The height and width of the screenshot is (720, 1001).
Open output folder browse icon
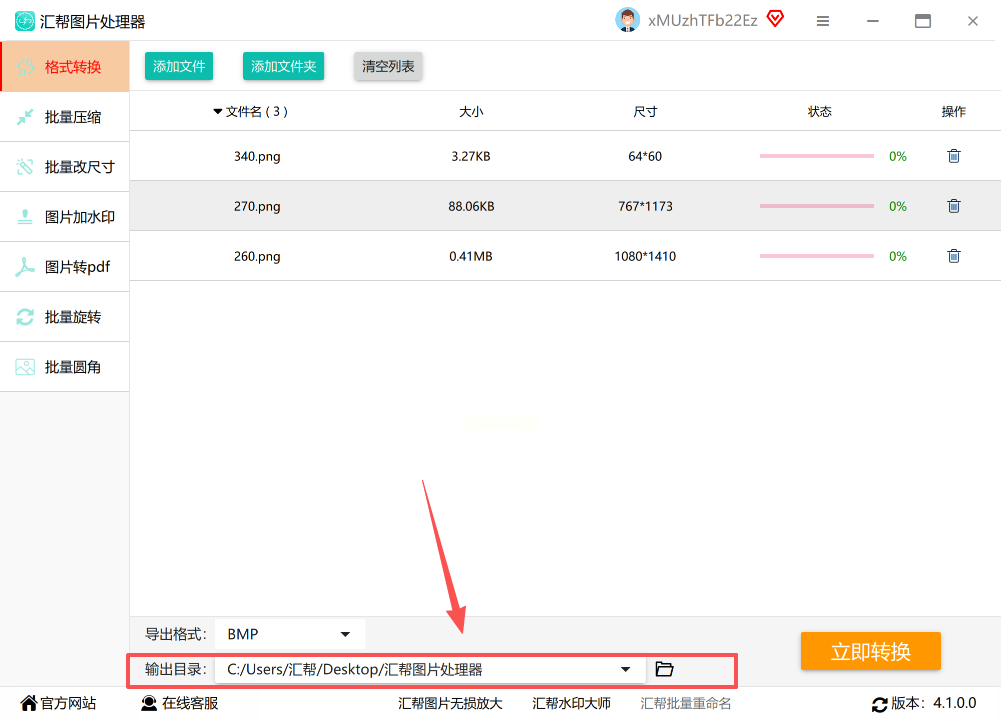click(664, 669)
